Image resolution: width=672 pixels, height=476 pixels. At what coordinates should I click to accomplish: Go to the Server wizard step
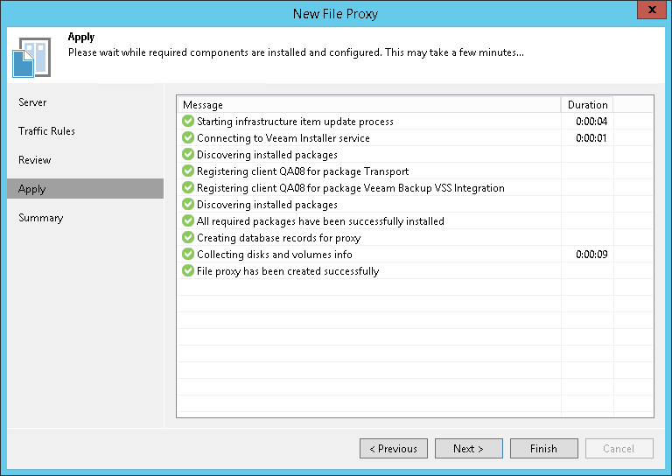tap(32, 102)
